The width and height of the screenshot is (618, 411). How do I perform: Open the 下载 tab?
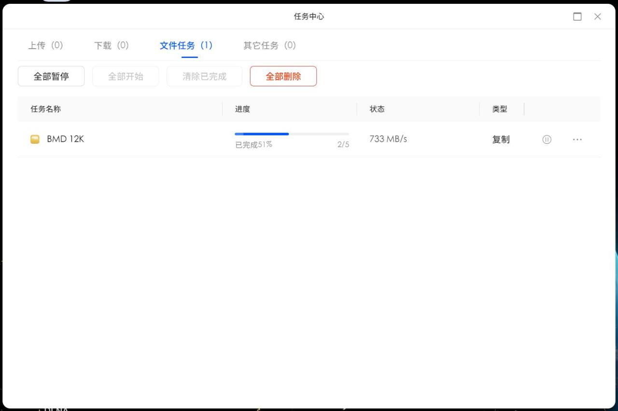pos(111,45)
